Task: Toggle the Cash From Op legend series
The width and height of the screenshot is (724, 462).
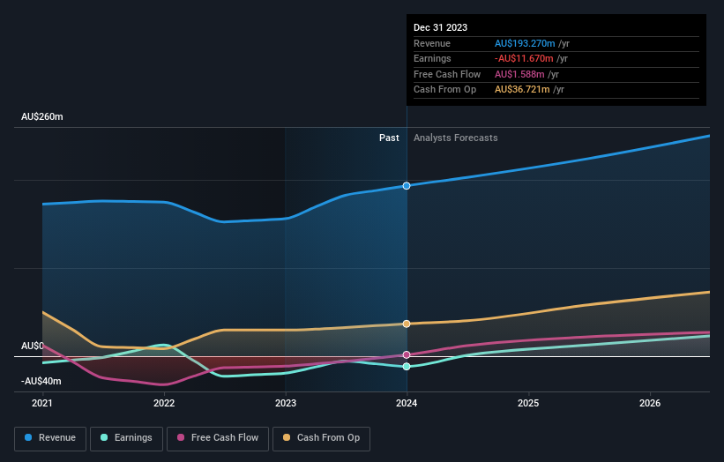Action: [321, 438]
